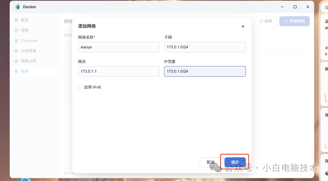Expand the third network row chevron

(69, 76)
